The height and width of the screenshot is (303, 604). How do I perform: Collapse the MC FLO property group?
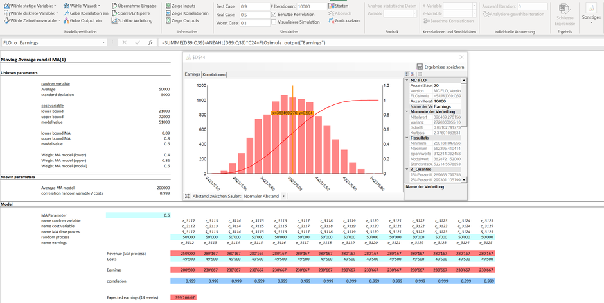[407, 80]
